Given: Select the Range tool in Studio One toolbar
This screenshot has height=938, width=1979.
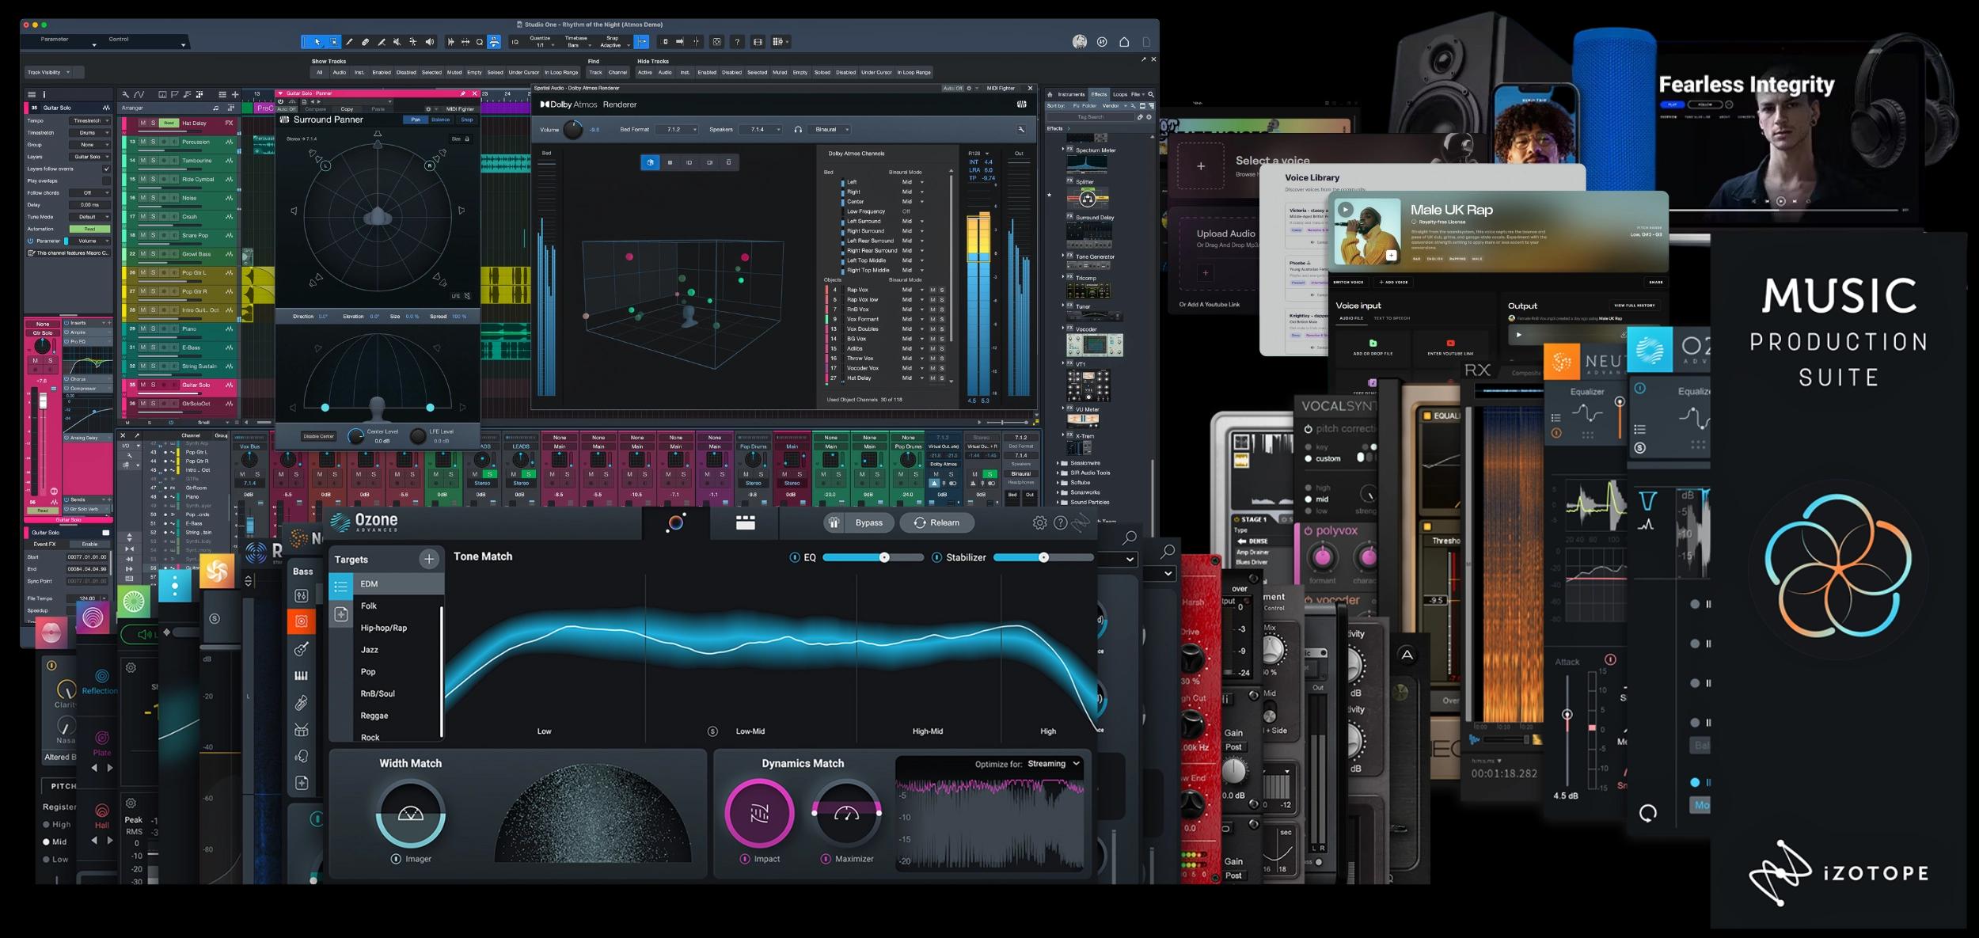Looking at the screenshot, I should 333,42.
